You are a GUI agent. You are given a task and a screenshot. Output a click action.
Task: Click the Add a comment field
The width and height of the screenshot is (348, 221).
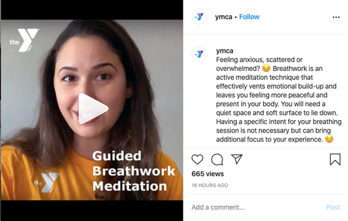[255, 207]
